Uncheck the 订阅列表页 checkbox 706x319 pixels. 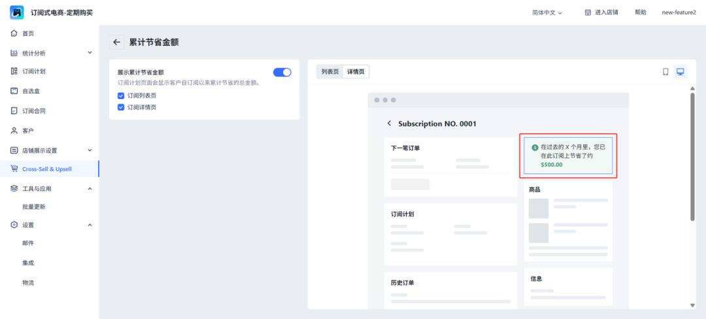pos(121,95)
